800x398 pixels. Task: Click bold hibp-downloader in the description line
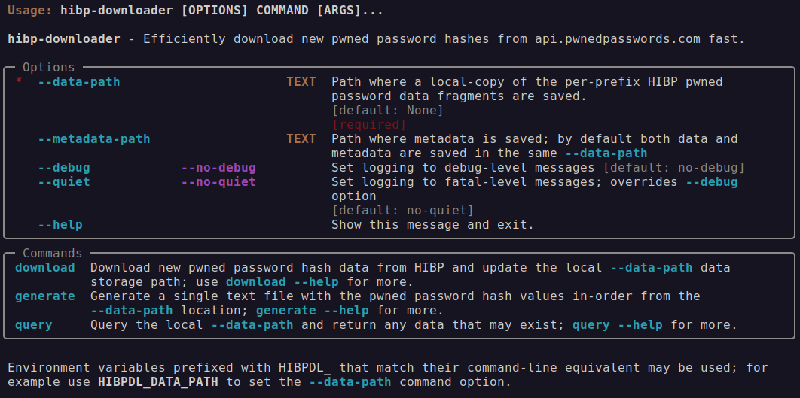[64, 38]
